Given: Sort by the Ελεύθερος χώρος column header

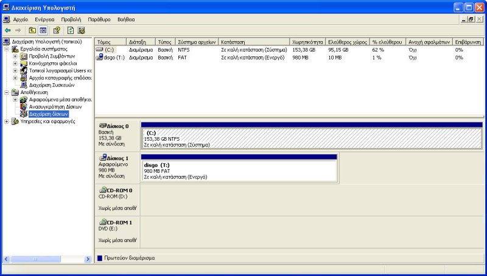Looking at the screenshot, I should coord(348,42).
